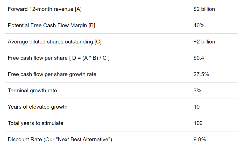Select the 40% margin value
This screenshot has width=242, height=148.
point(199,25)
